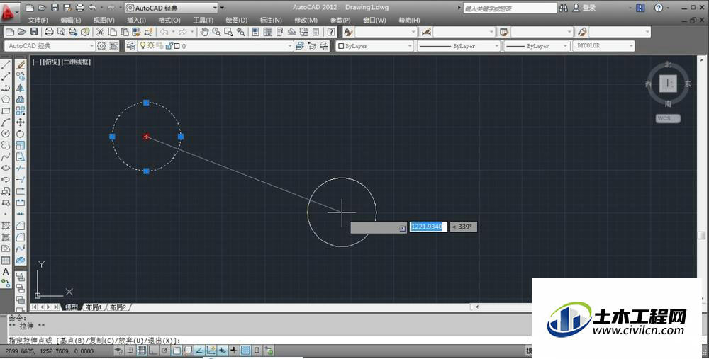Open the 绘图(D) menu
This screenshot has width=709, height=359.
(237, 21)
